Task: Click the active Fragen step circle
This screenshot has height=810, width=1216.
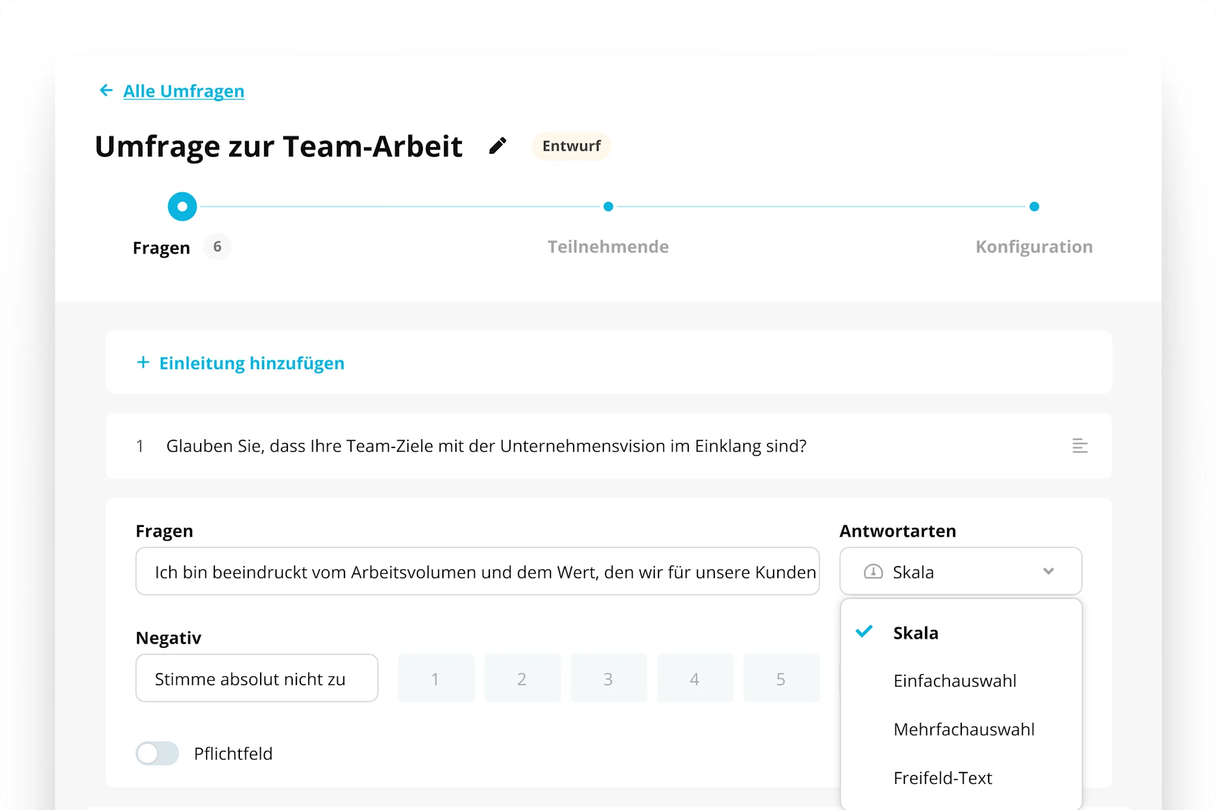Action: 182,207
